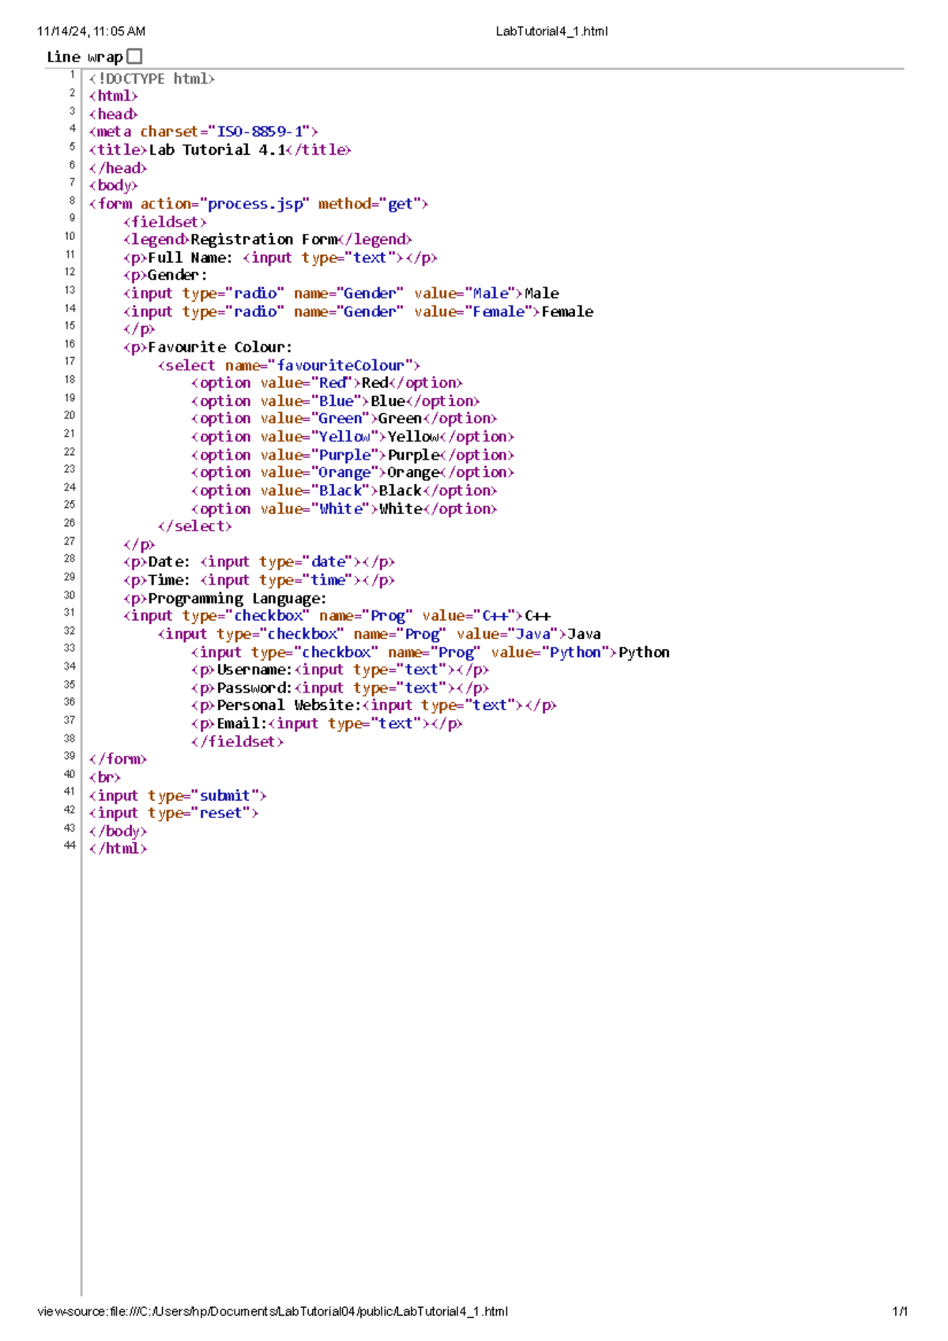Enable the Line wrap checkbox
The image size is (948, 1341).
(x=135, y=56)
